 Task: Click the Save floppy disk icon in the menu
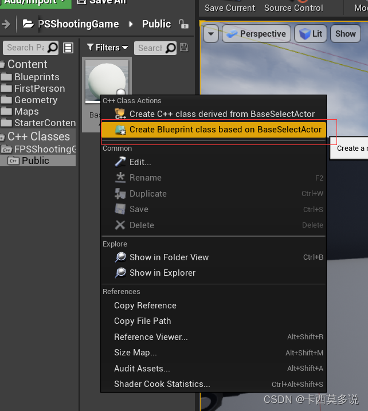(120, 209)
